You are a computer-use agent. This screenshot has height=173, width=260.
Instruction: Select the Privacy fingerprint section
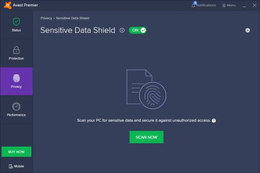pos(16,81)
